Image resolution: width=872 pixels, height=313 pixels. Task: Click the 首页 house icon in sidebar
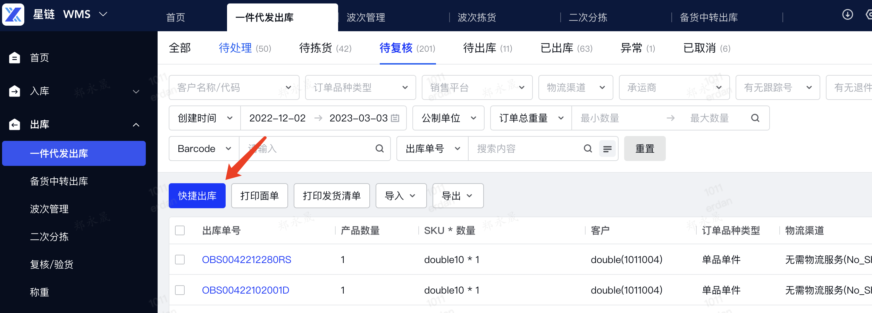click(x=14, y=58)
